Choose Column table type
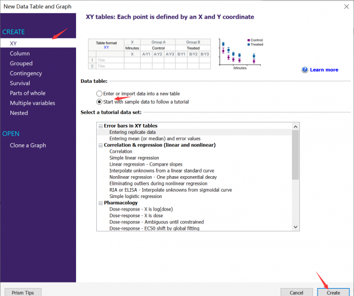This screenshot has height=296, width=354. coord(20,53)
